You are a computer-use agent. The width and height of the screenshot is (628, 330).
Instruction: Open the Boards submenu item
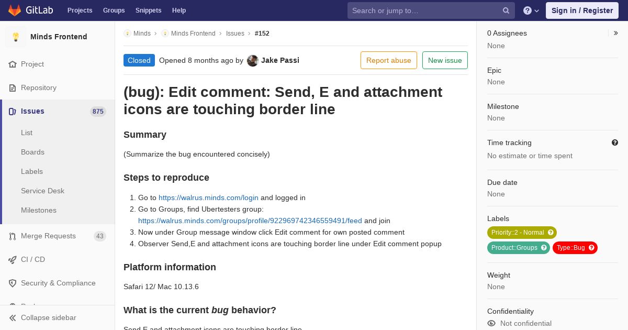[32, 152]
